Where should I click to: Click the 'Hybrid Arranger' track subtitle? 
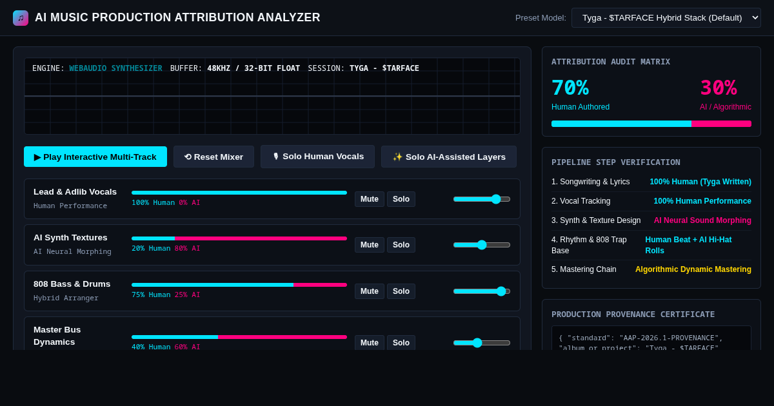tap(66, 298)
